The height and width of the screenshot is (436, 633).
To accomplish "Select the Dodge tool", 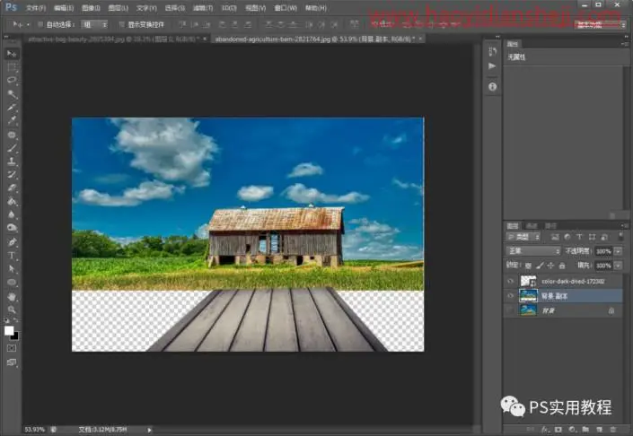I will [12, 228].
